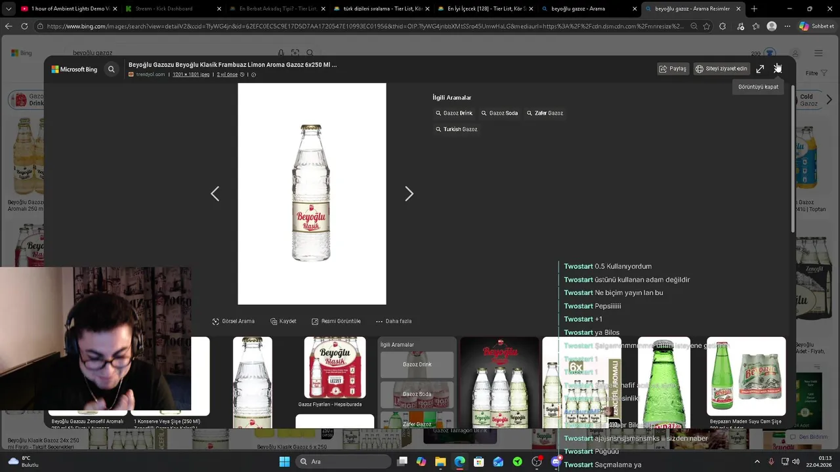Open the Beyoğlu Klasik red pack thumbnail
The width and height of the screenshot is (840, 472).
click(x=335, y=367)
